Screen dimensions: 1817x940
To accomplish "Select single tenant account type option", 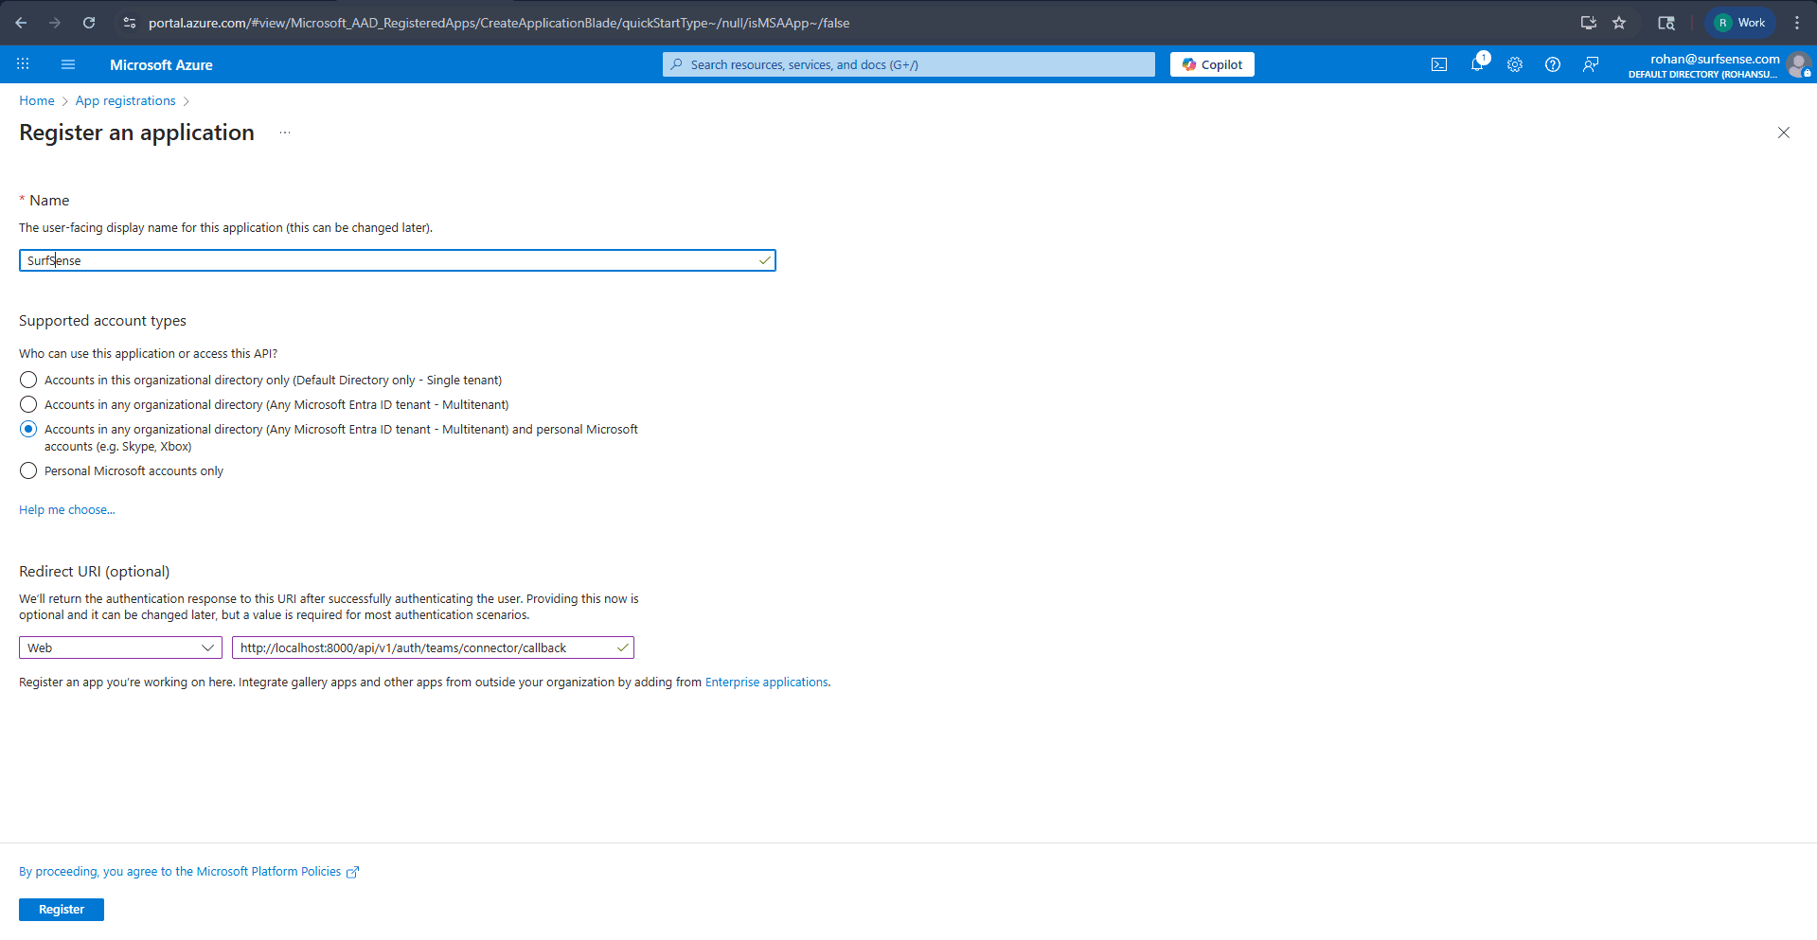I will click(28, 380).
